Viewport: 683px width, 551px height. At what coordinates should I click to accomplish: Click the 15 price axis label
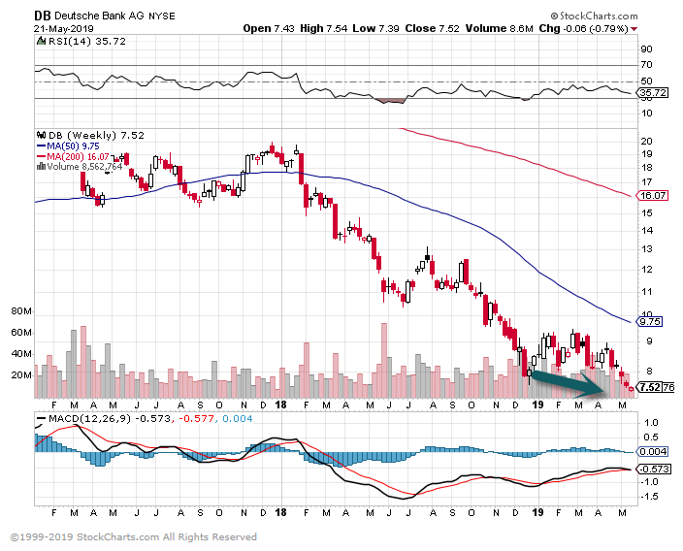pos(647,213)
